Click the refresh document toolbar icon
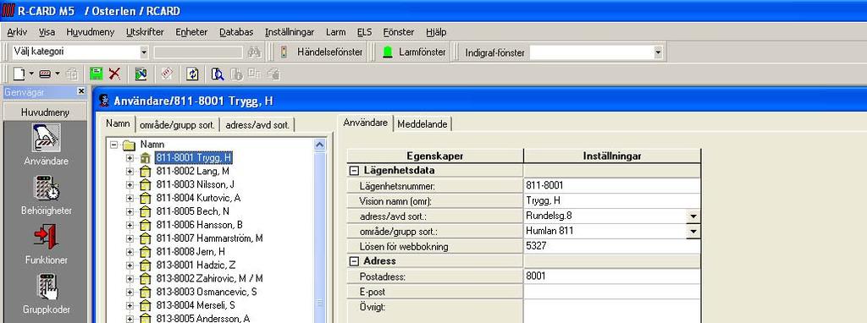867x323 pixels. (x=192, y=74)
